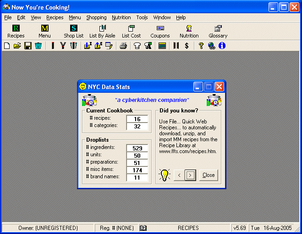Viewport: 302px width, 234px height.
Task: Click the save floppy disk icon
Action: coord(27,46)
